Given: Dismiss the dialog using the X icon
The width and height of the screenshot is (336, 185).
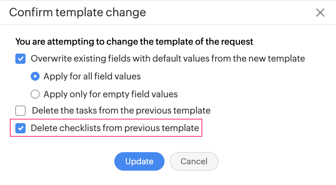Looking at the screenshot, I should click(320, 13).
